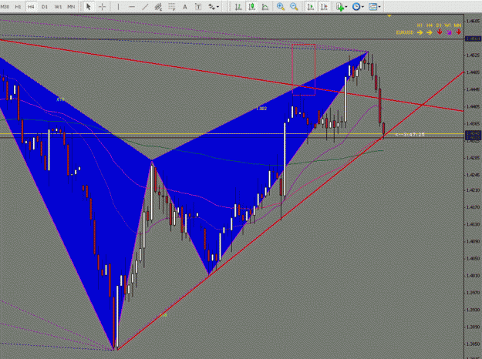Click the D1 red down arrow indicator

coord(440,32)
